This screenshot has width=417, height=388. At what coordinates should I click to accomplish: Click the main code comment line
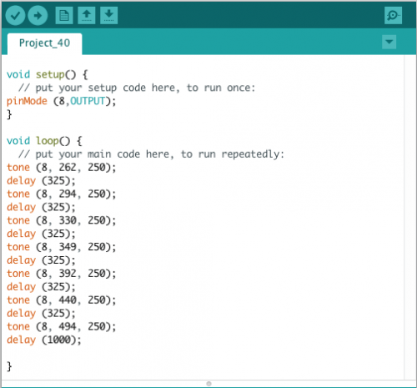(x=152, y=154)
